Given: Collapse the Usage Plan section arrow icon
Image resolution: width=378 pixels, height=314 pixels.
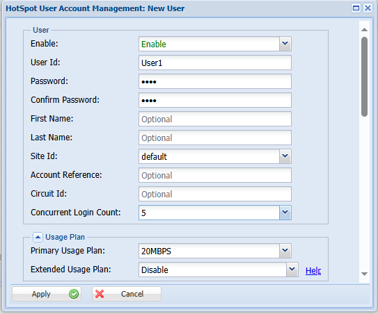Looking at the screenshot, I should [38, 238].
